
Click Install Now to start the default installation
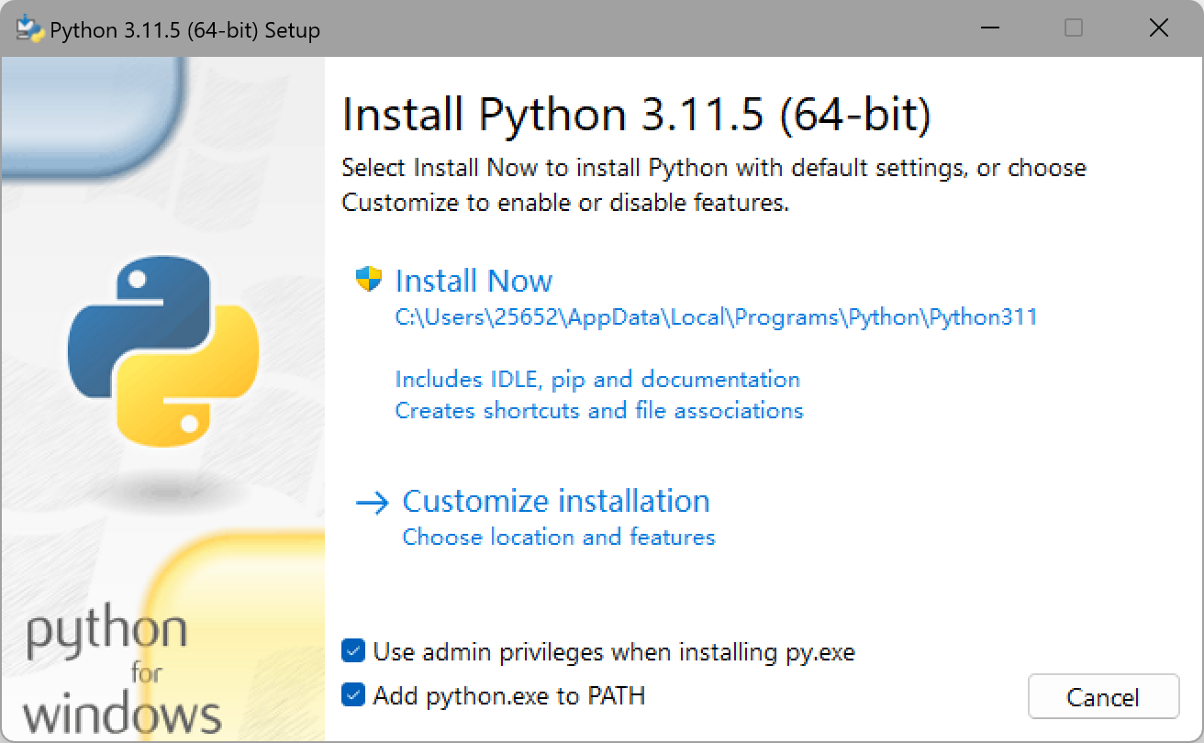tap(474, 281)
